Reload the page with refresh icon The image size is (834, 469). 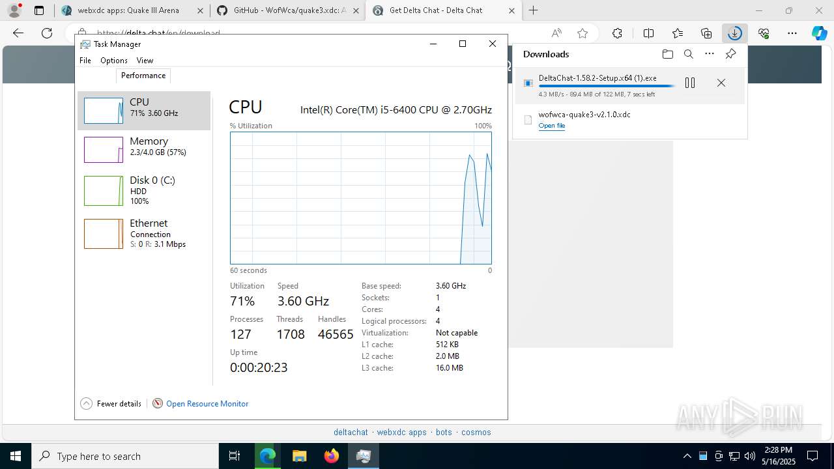click(47, 33)
